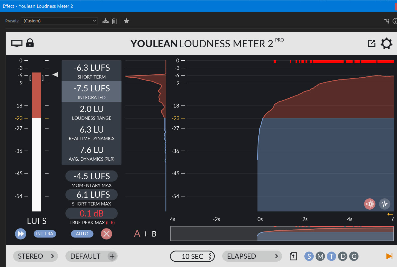Click the small orange left arrow
The width and height of the screenshot is (397, 267).
[x=390, y=214]
